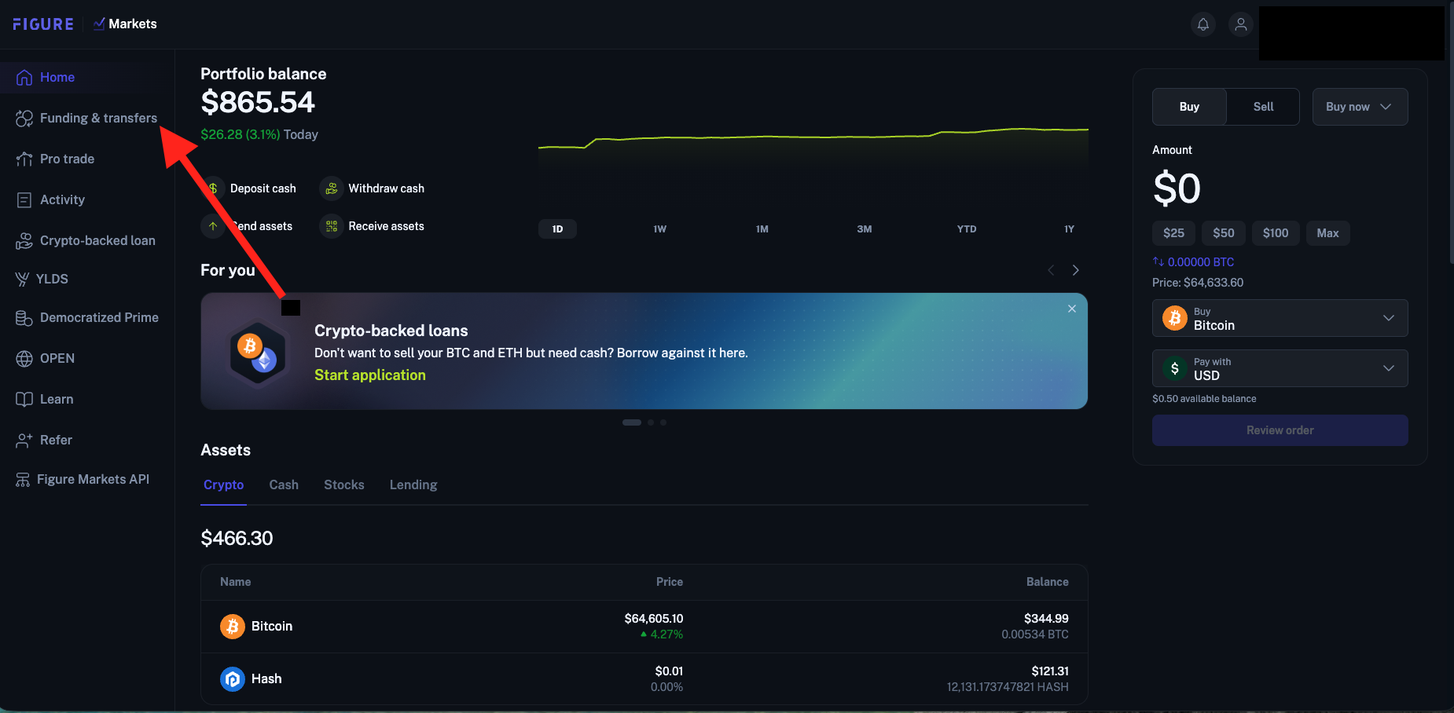Set chart range to 1Y
1454x713 pixels.
1069,229
